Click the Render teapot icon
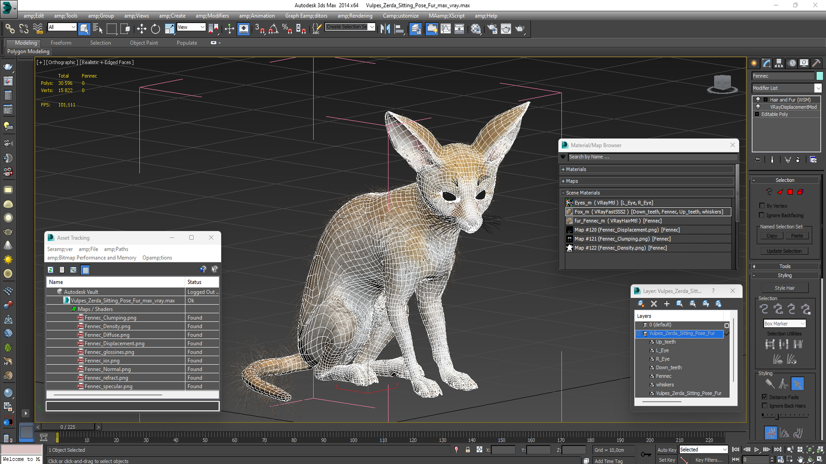826x464 pixels. coord(520,29)
